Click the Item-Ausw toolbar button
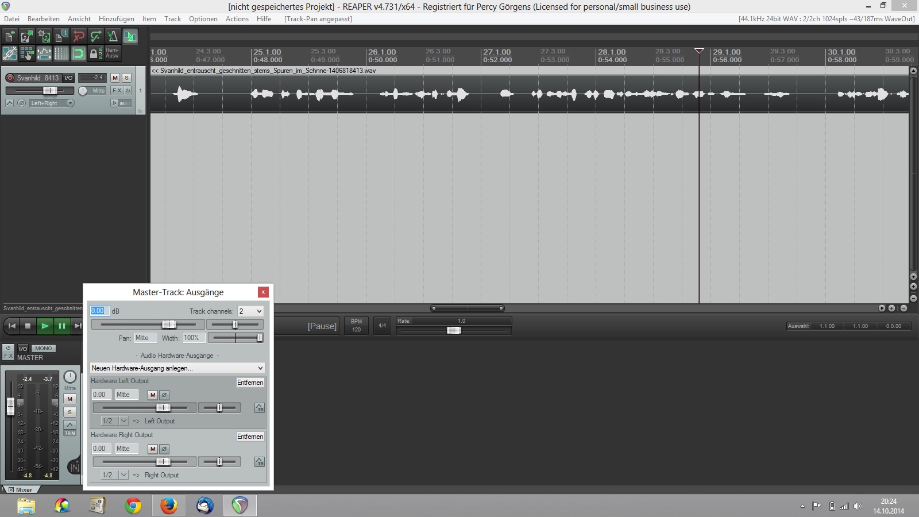919x517 pixels. [113, 53]
